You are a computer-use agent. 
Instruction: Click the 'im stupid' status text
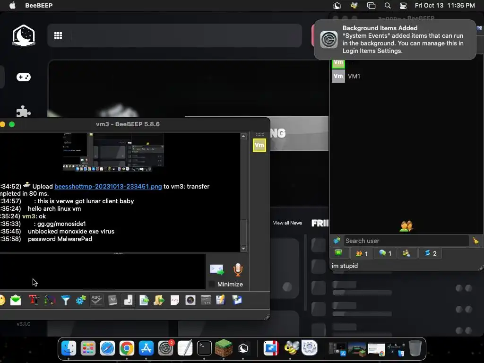click(345, 266)
